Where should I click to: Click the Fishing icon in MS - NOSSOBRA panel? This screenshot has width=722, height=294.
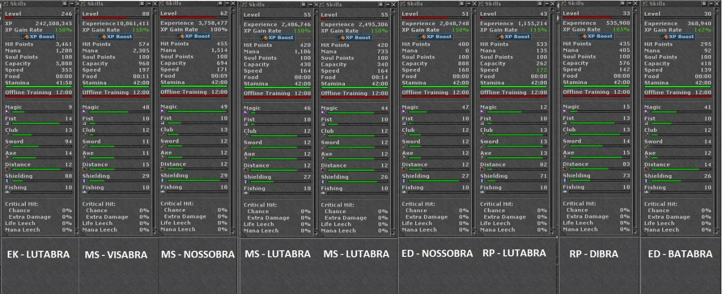(162, 192)
